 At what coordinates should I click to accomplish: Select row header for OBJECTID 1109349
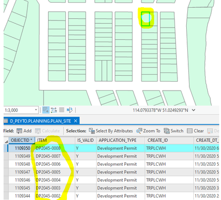coord(6,156)
